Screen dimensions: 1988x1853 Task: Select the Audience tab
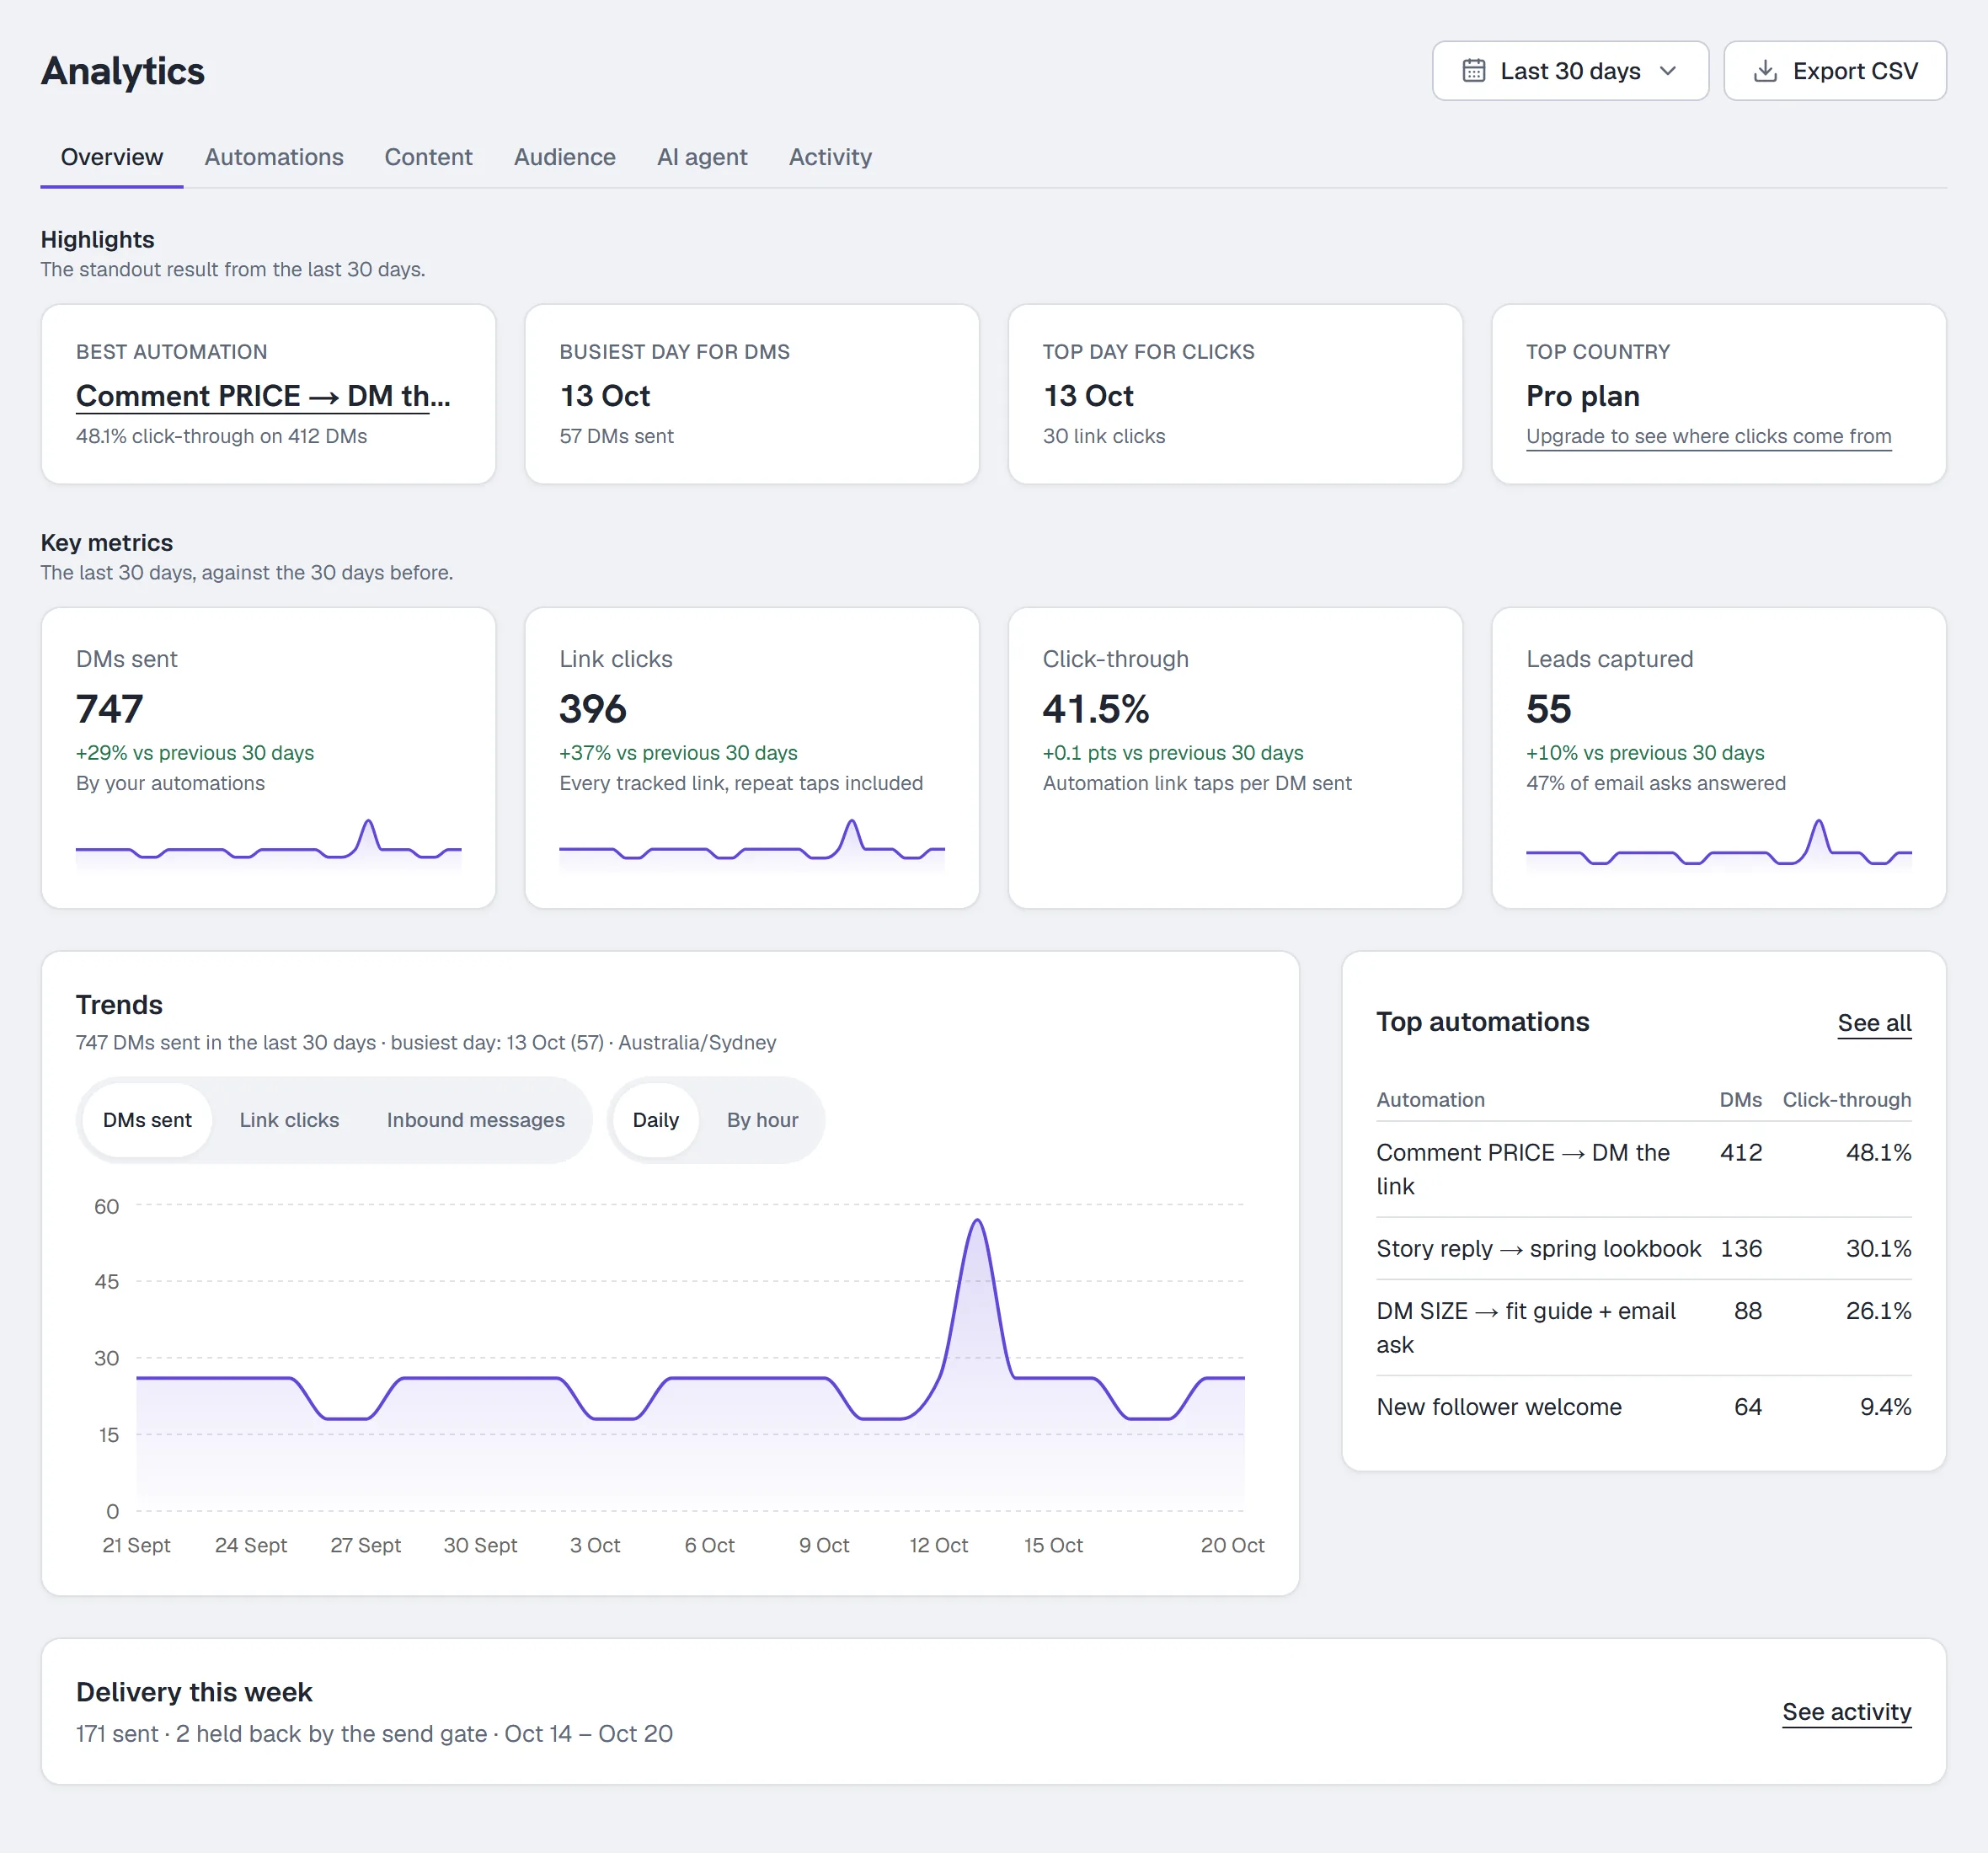pyautogui.click(x=565, y=157)
